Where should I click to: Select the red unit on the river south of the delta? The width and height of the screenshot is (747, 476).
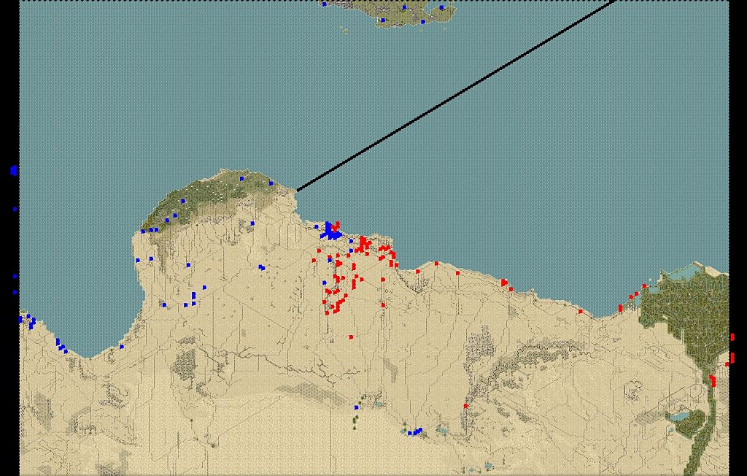[713, 380]
